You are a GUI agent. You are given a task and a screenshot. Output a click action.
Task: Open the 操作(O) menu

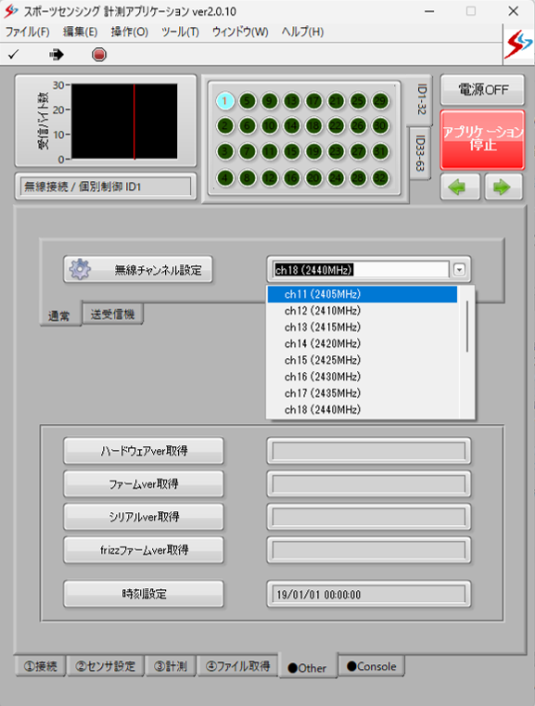(x=130, y=32)
